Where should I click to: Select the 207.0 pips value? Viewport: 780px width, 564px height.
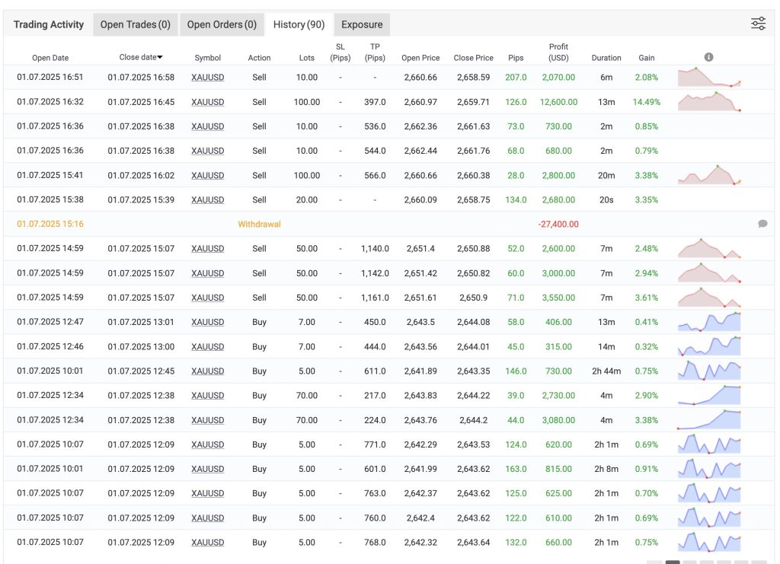516,78
